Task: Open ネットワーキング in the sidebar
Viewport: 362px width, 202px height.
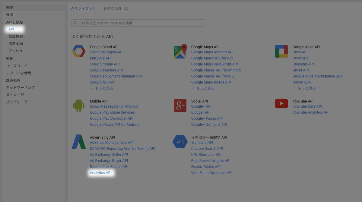Action: 21,87
